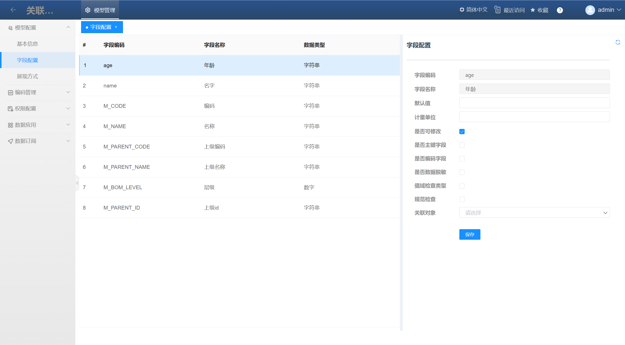Viewport: 625px width, 345px height.
Task: Click the back arrow icon
Action: point(13,10)
